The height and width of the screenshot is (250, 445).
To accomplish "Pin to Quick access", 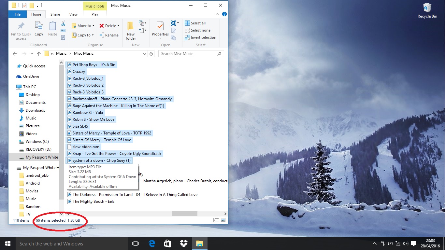I will (x=21, y=31).
